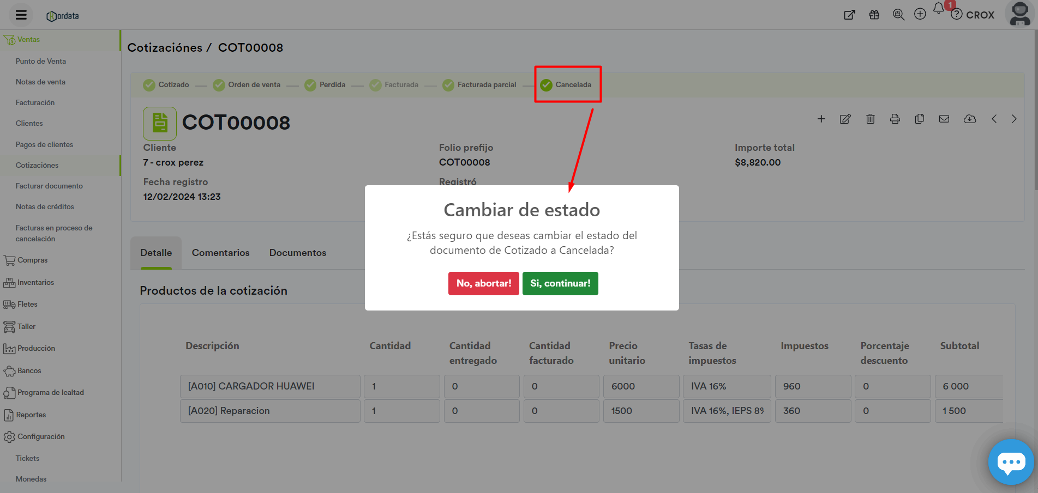Viewport: 1038px width, 493px height.
Task: Open the blue chat bubble widget
Action: [1011, 462]
